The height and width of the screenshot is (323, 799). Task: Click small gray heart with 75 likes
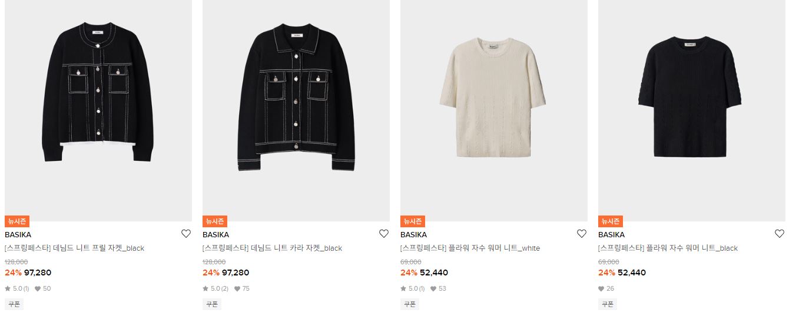click(237, 289)
